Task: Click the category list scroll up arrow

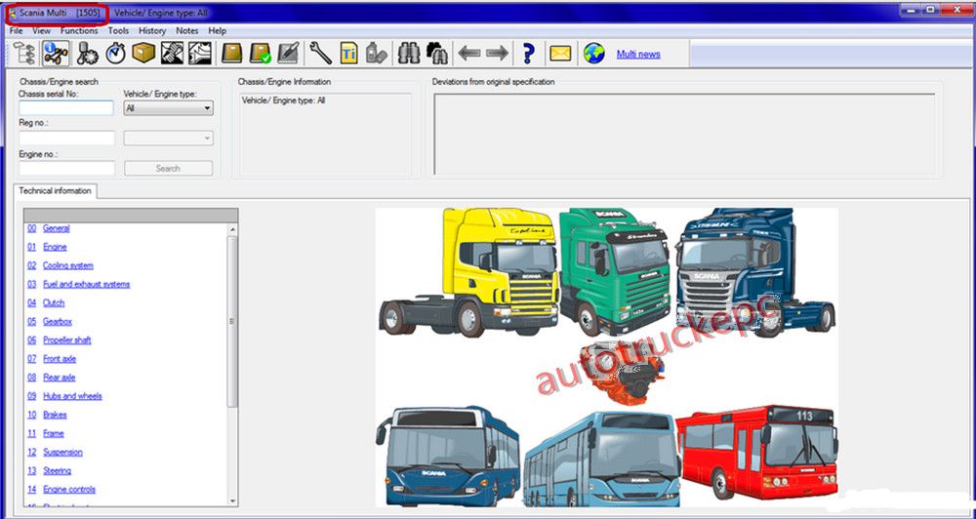Action: click(233, 229)
